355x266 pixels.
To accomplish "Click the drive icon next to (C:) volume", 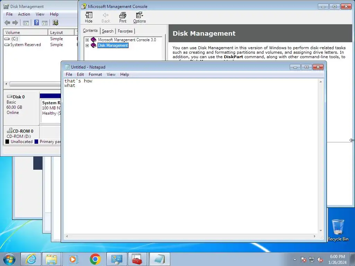I will [x=7, y=39].
